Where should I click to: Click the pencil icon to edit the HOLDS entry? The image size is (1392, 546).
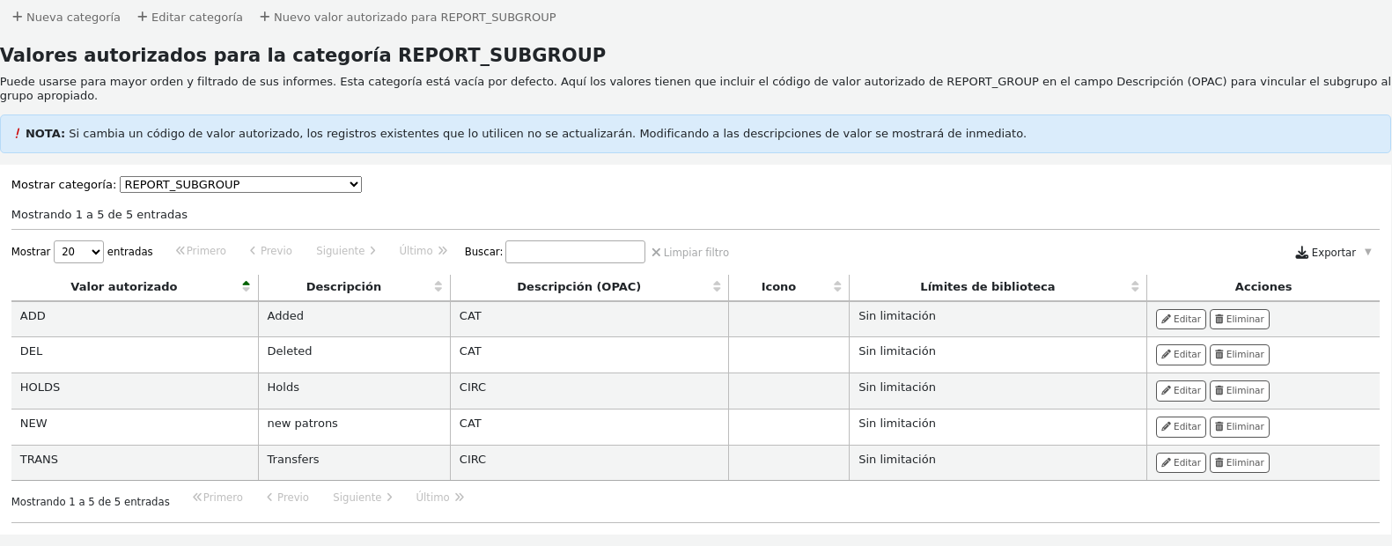click(x=1166, y=390)
